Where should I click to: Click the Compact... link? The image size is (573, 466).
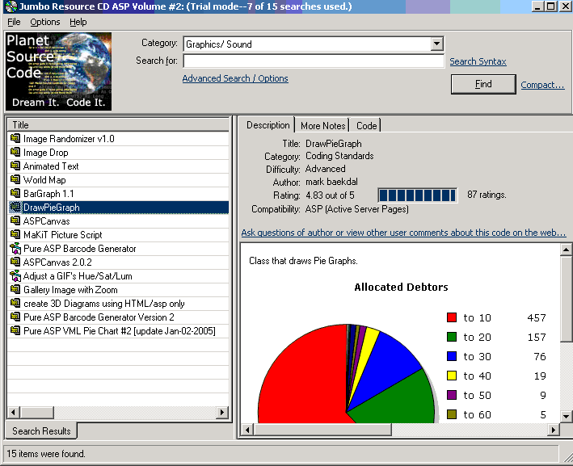coord(542,85)
